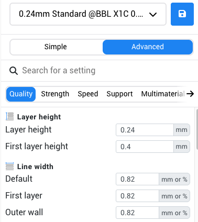Viewport: 198px width, 222px height.
Task: Open the Speed tab
Action: click(88, 94)
